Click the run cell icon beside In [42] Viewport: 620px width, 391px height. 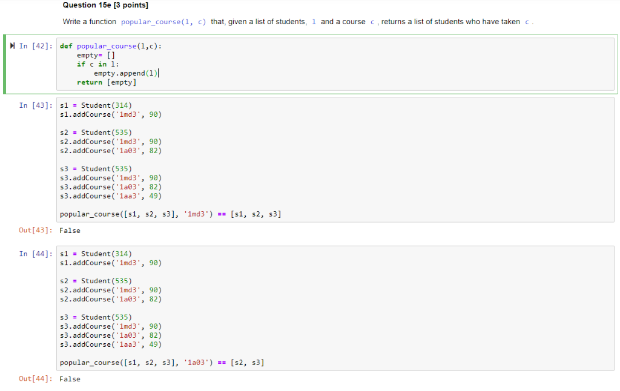click(12, 46)
